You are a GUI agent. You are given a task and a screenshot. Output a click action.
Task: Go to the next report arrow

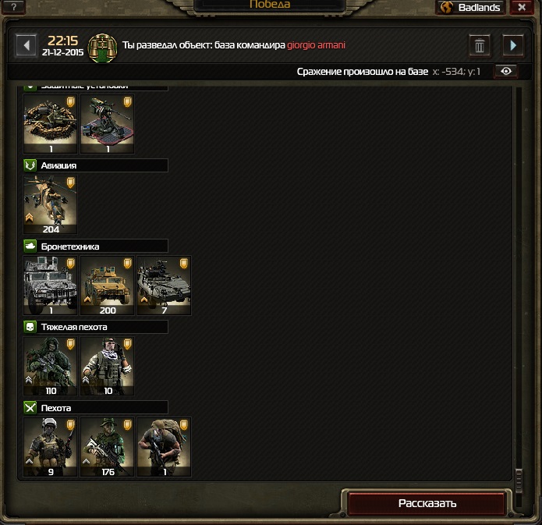point(513,45)
